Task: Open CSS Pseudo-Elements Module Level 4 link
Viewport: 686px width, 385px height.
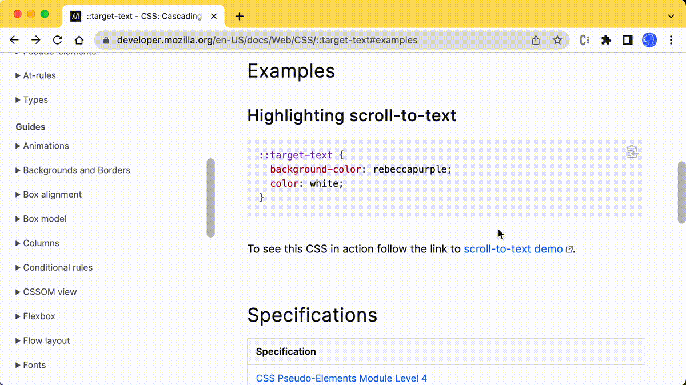Action: tap(341, 378)
